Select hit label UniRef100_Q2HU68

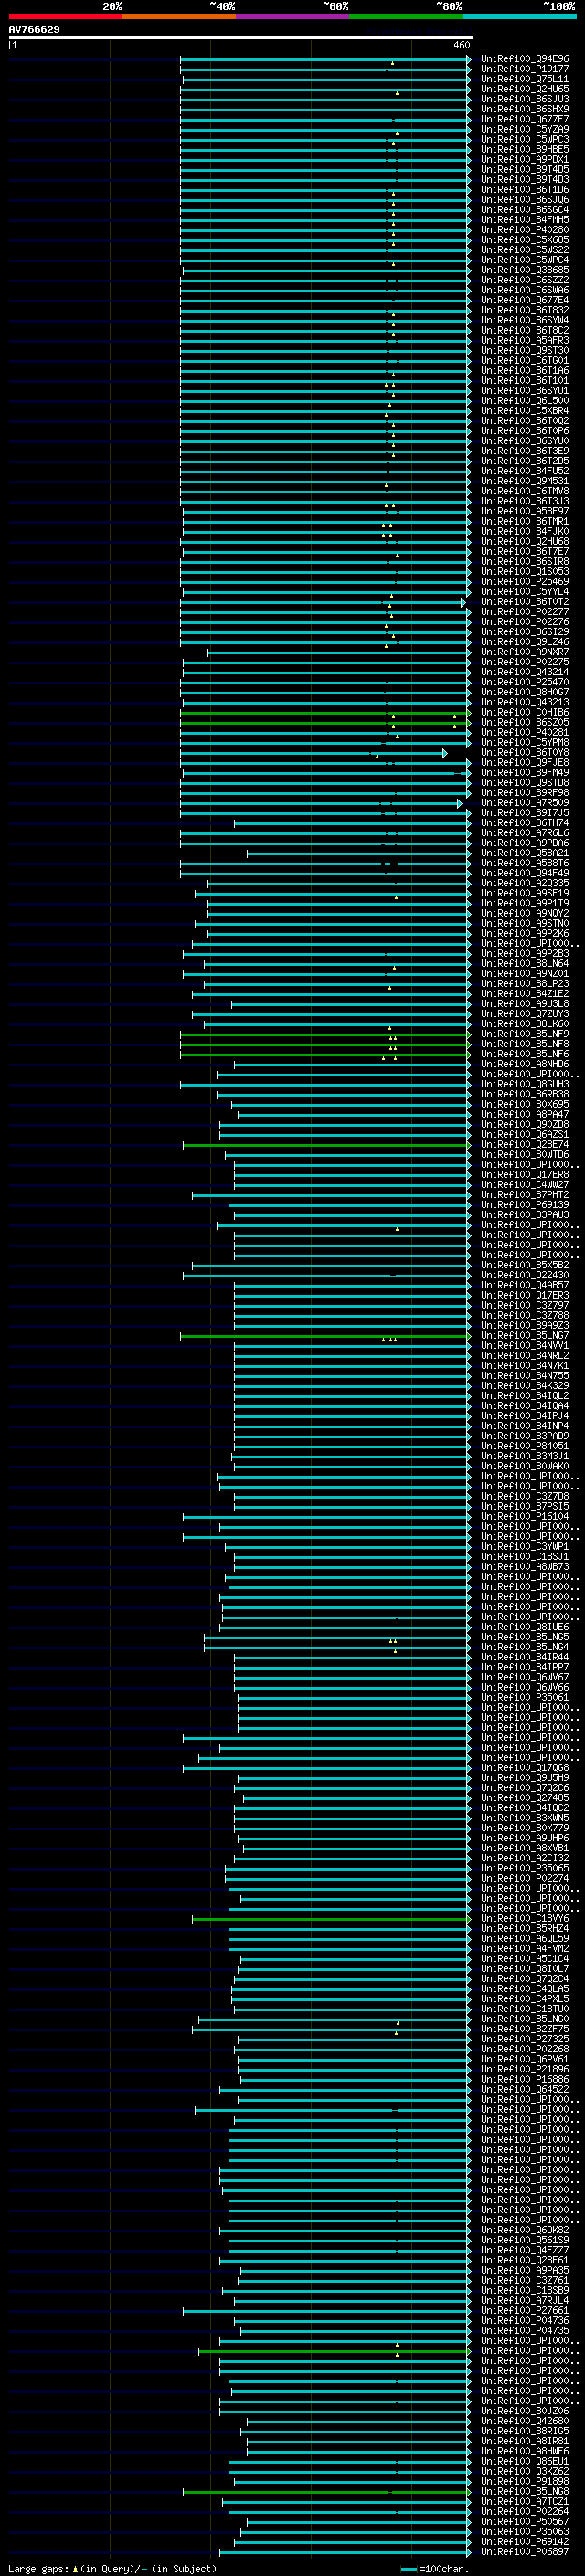525,542
